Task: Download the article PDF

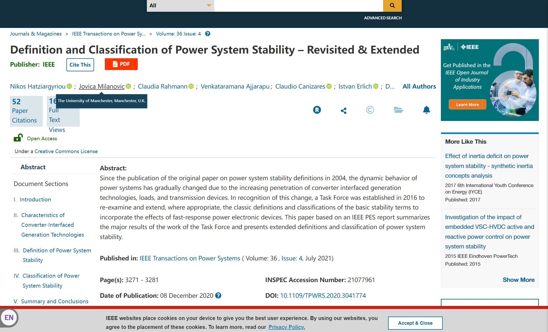Action: (121, 64)
